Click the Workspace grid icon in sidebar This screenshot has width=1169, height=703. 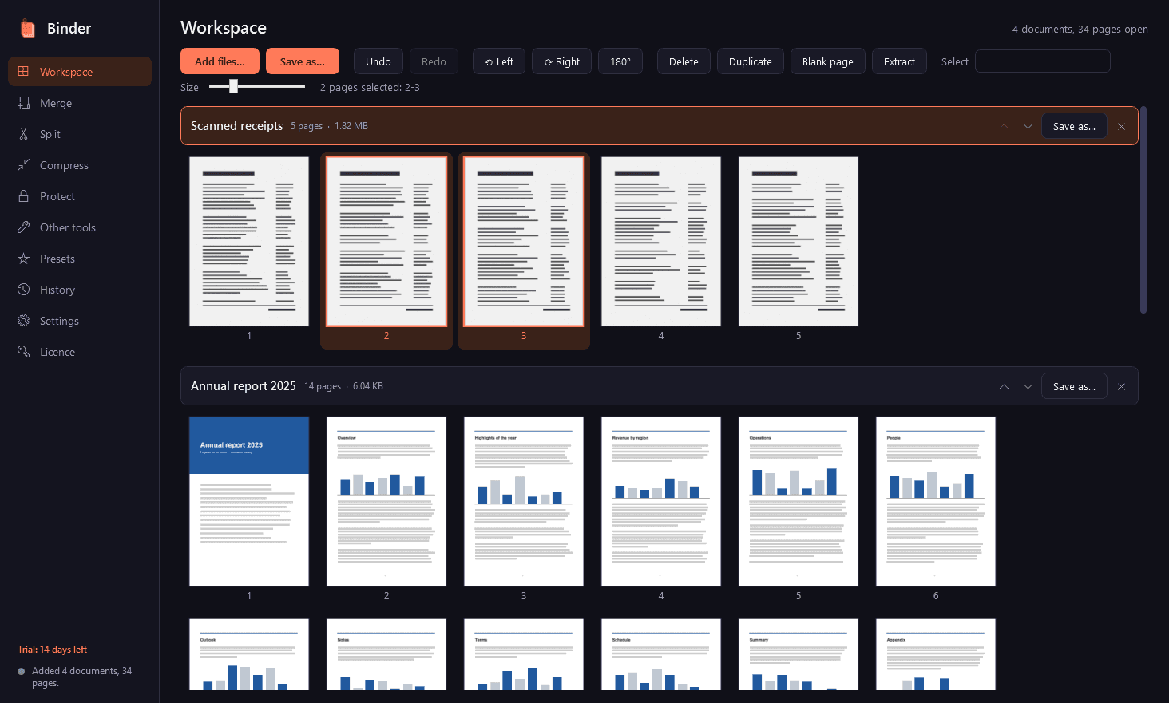click(x=24, y=72)
